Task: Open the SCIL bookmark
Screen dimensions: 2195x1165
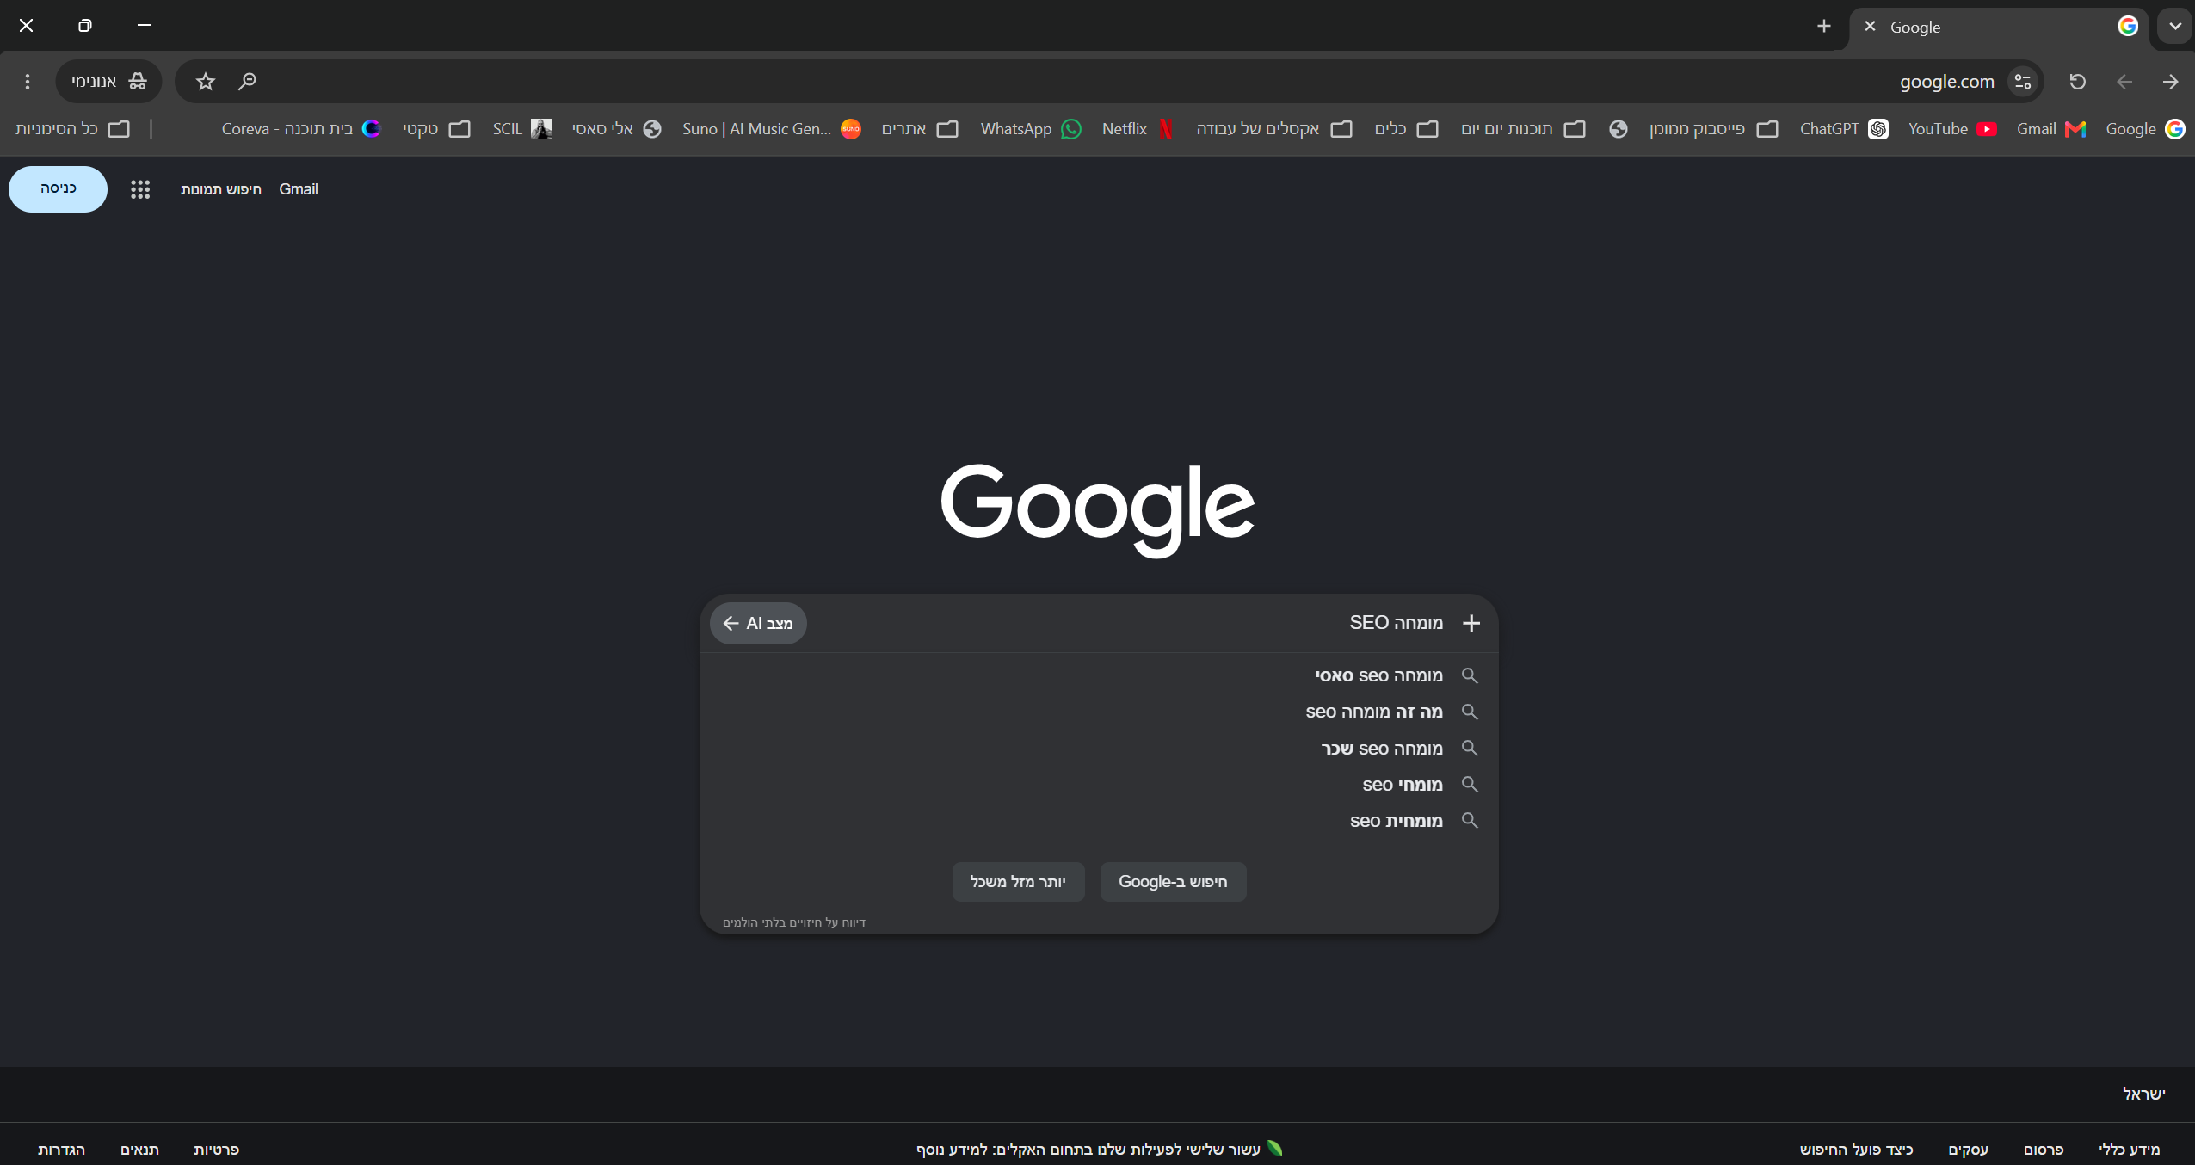Action: (521, 129)
